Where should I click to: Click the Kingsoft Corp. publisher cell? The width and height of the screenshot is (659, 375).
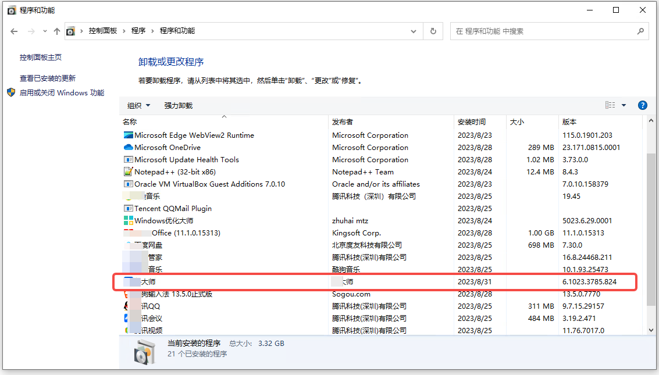[x=357, y=233]
